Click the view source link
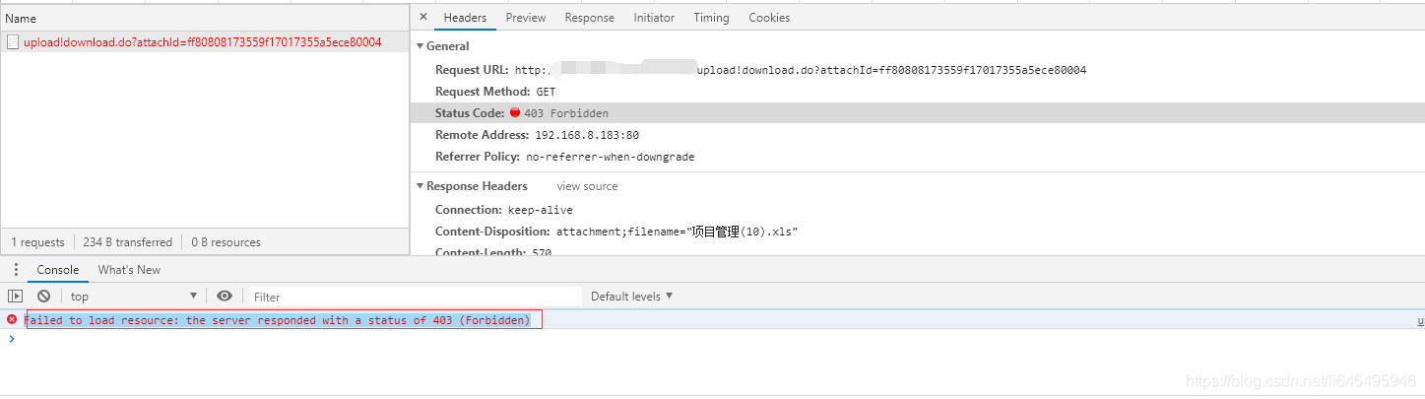 click(x=587, y=186)
